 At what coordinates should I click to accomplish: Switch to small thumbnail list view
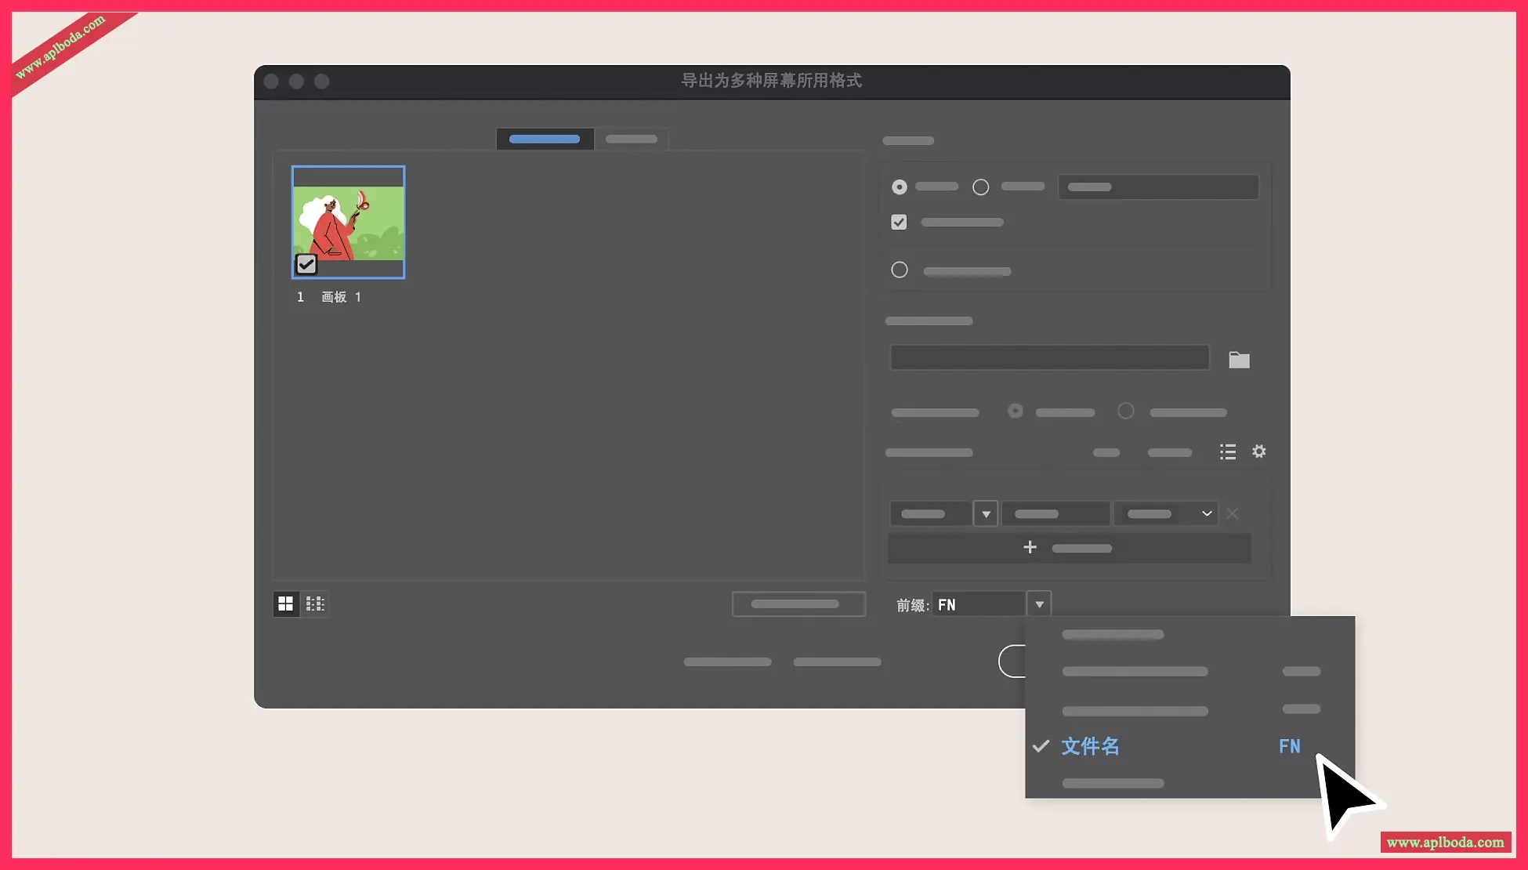315,604
